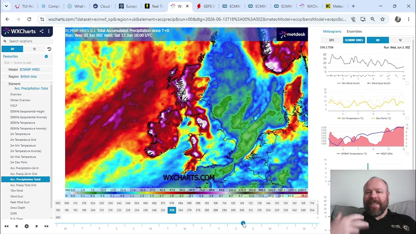The width and height of the screenshot is (416, 234).
Task: Click the browser address bar URL
Action: [x=197, y=19]
